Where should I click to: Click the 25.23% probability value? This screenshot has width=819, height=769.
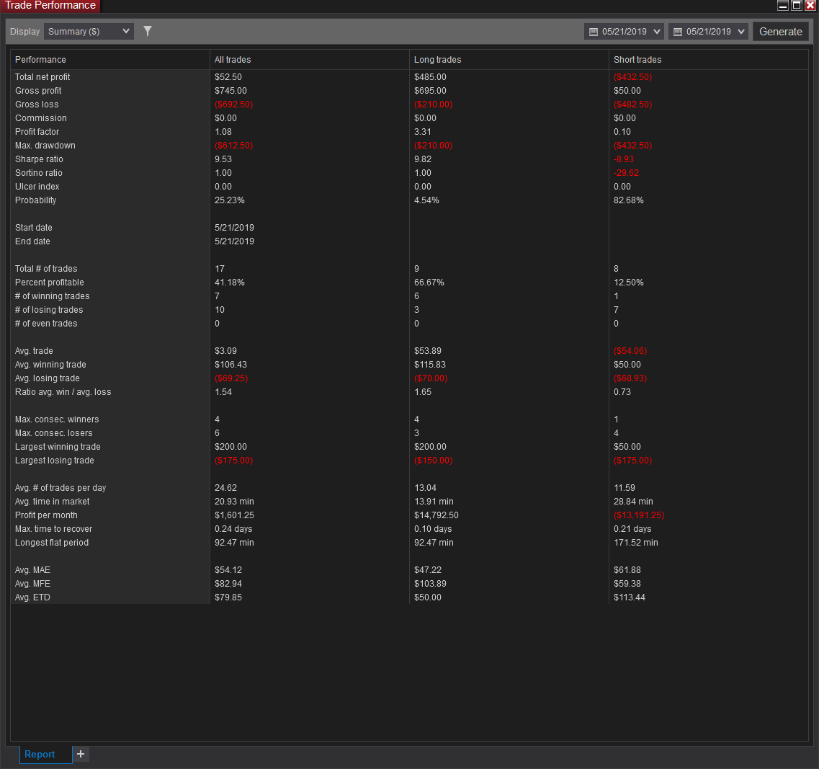229,200
